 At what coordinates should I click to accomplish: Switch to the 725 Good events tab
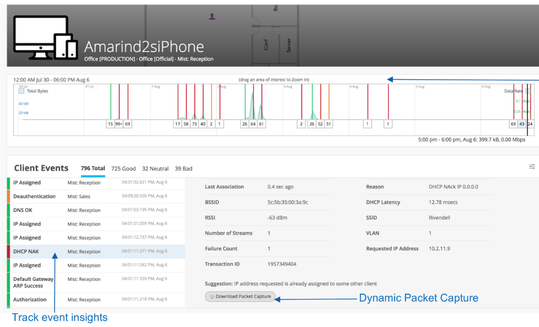pyautogui.click(x=123, y=168)
